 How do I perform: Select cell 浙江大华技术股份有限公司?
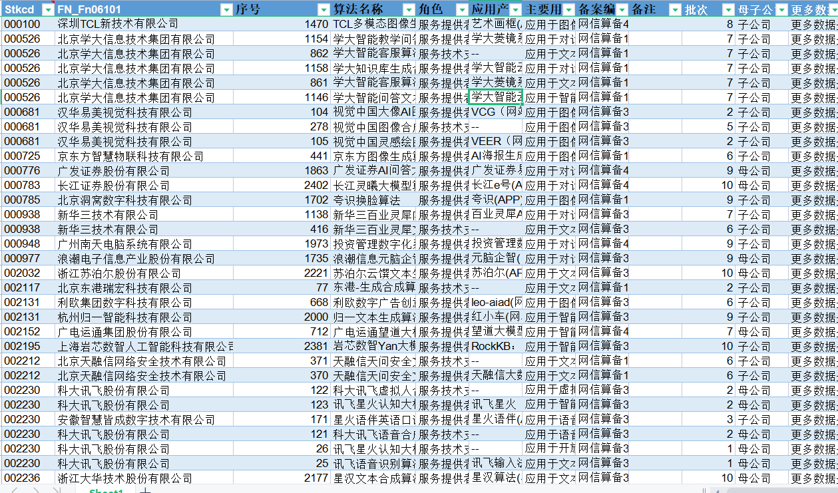(144, 478)
